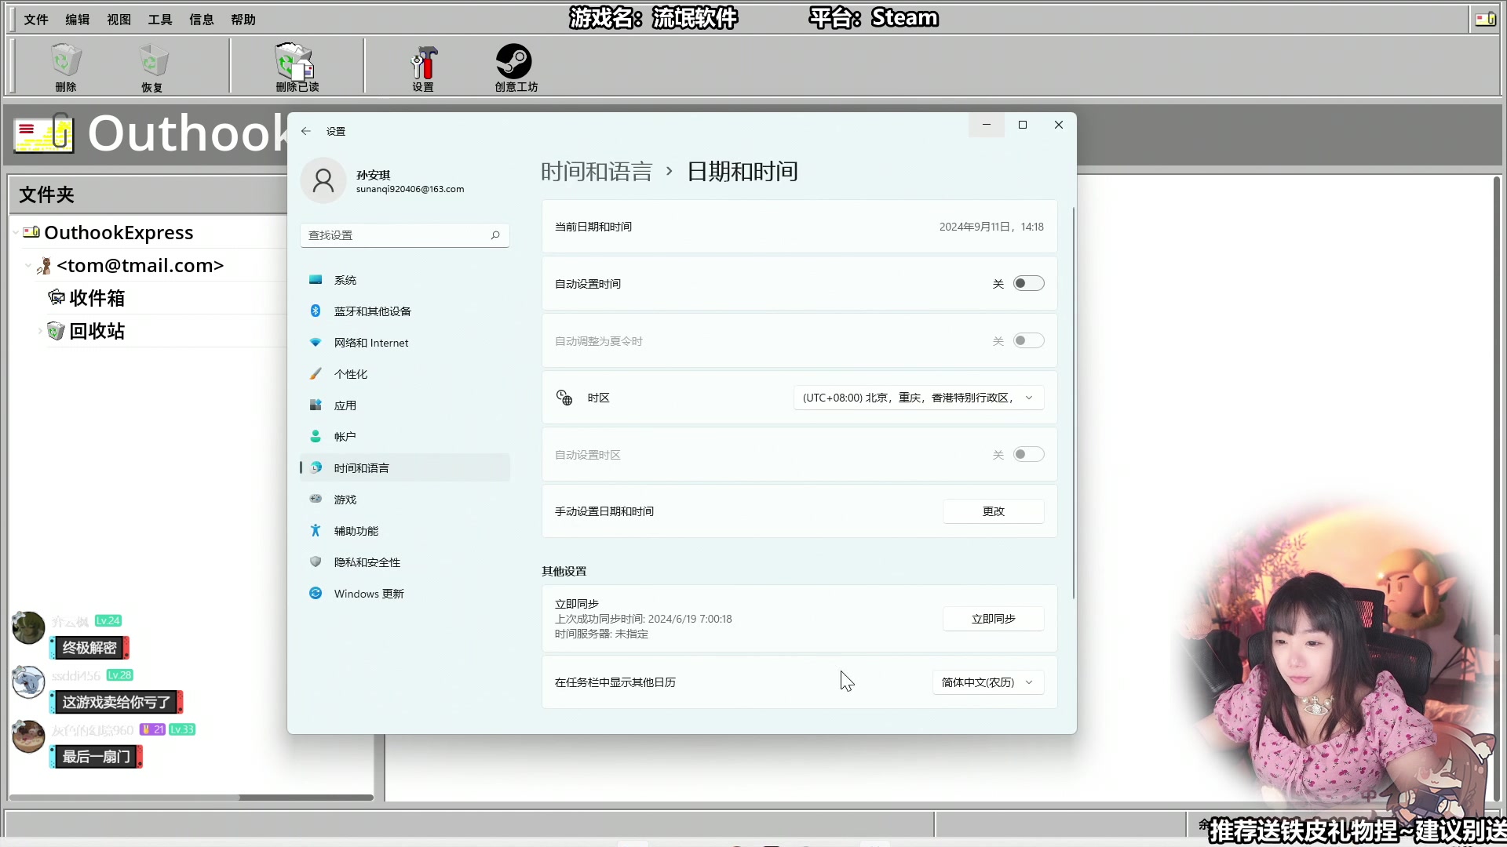Click the 更改 button to set date manually
The image size is (1507, 847).
pos(993,511)
